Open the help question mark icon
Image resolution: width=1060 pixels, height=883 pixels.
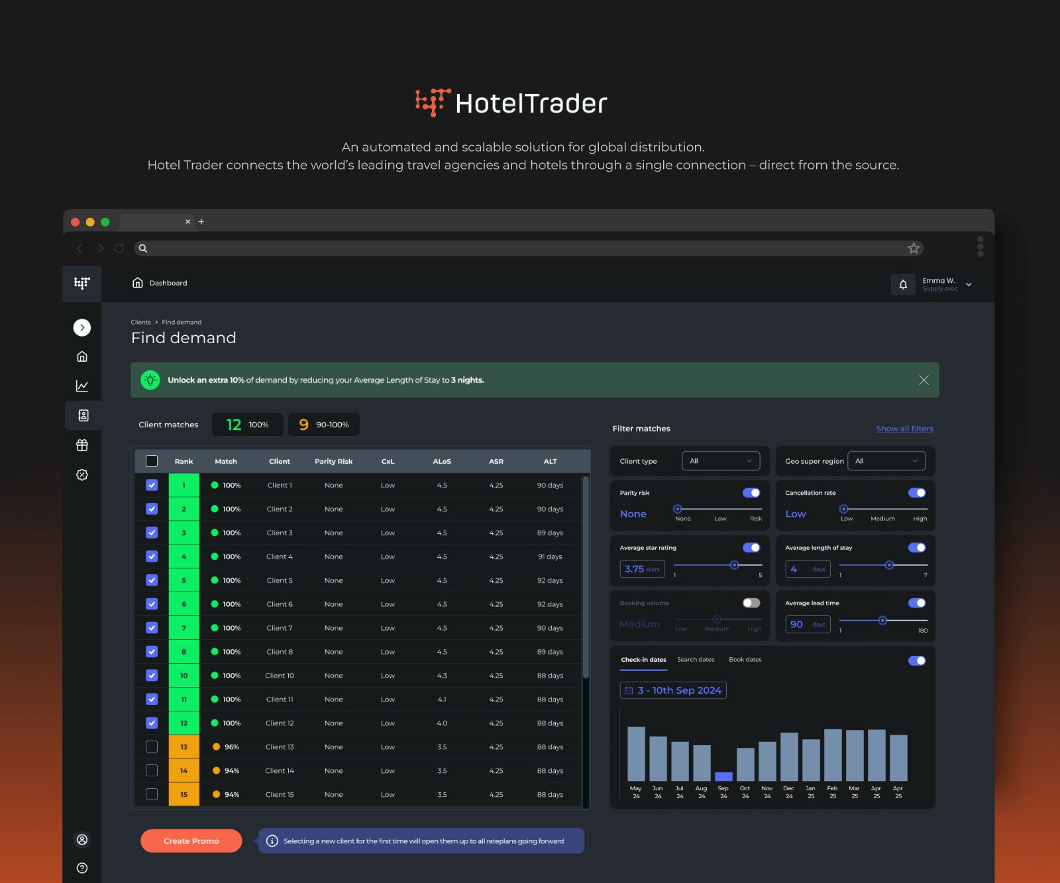[82, 868]
